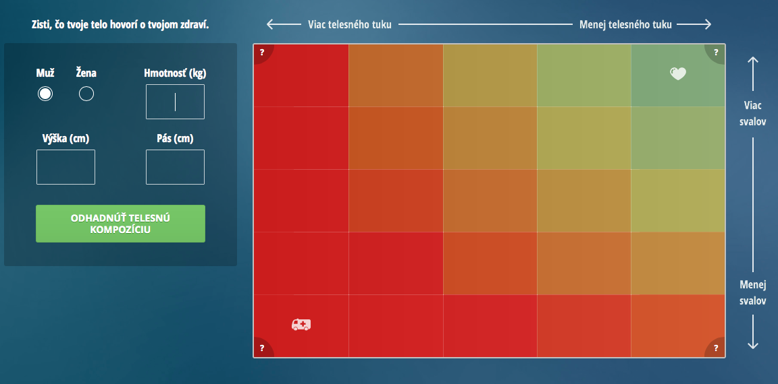Focus the Pás (cm) input field

(175, 167)
